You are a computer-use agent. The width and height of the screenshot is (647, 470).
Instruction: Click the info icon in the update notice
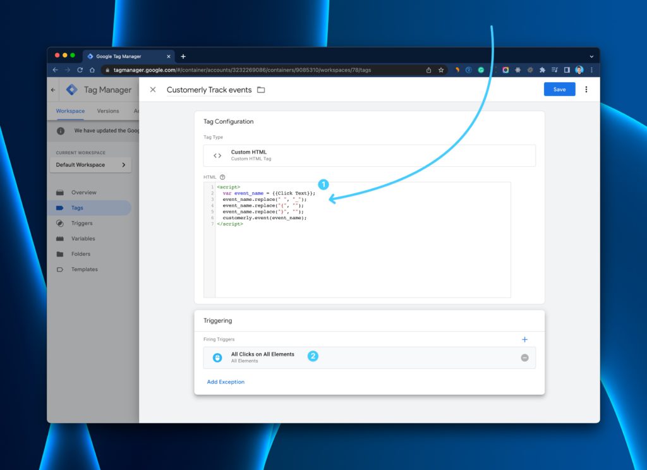point(61,131)
